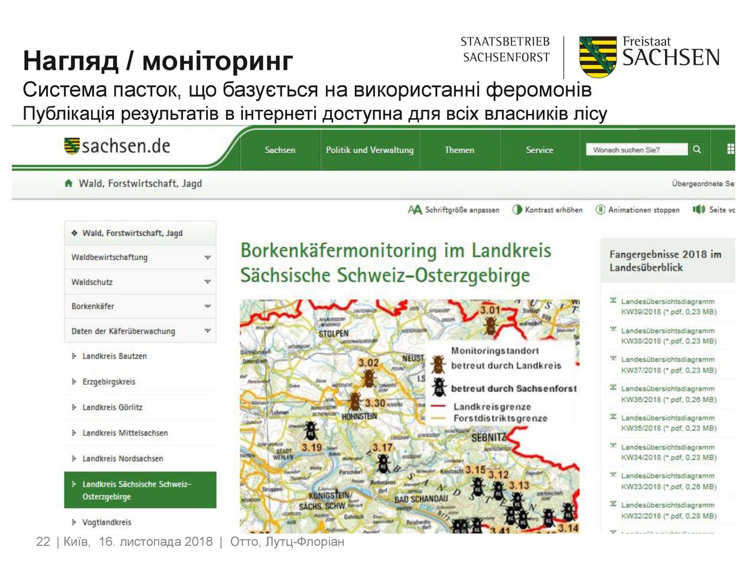The width and height of the screenshot is (756, 567).
Task: Click the Schriftgröße anpassen font size icon
Action: 415,210
